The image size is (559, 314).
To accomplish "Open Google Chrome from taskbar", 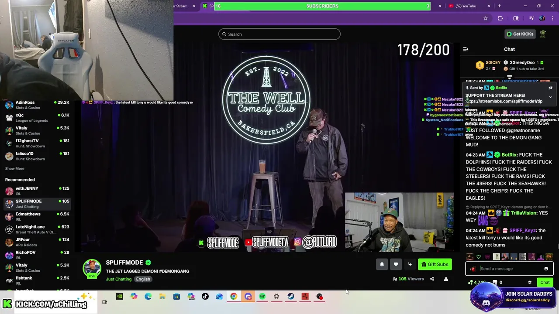I will 234,297.
